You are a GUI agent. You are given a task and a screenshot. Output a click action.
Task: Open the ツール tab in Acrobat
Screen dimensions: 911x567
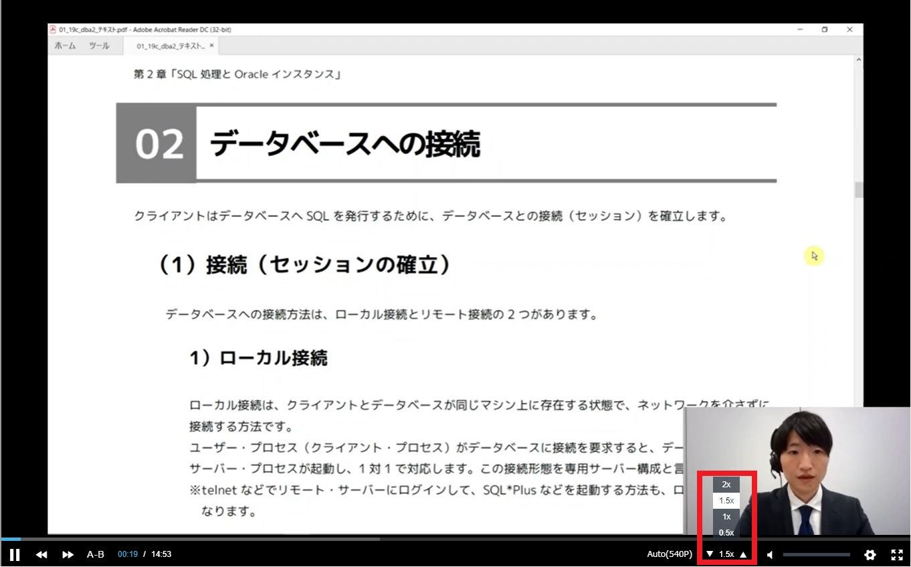(99, 46)
